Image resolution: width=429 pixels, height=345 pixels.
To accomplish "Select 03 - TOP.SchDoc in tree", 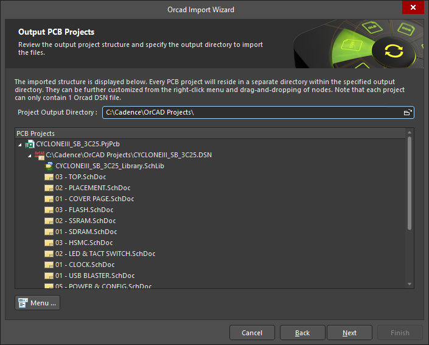I will tap(81, 177).
